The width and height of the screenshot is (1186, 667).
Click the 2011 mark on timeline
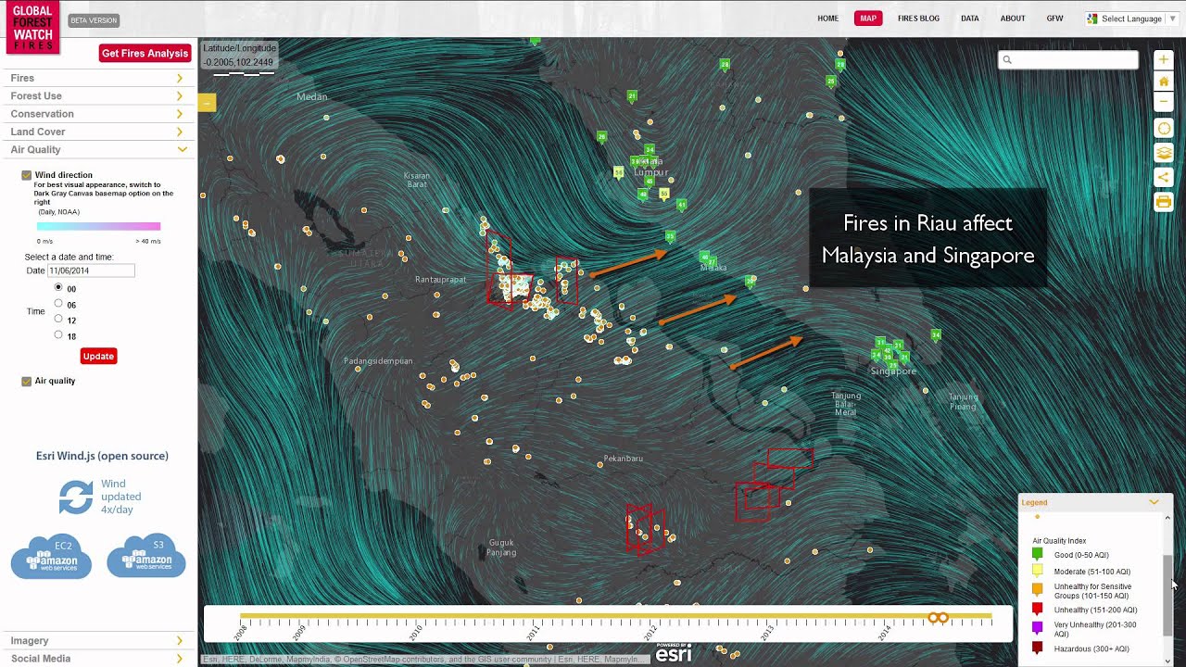click(534, 632)
